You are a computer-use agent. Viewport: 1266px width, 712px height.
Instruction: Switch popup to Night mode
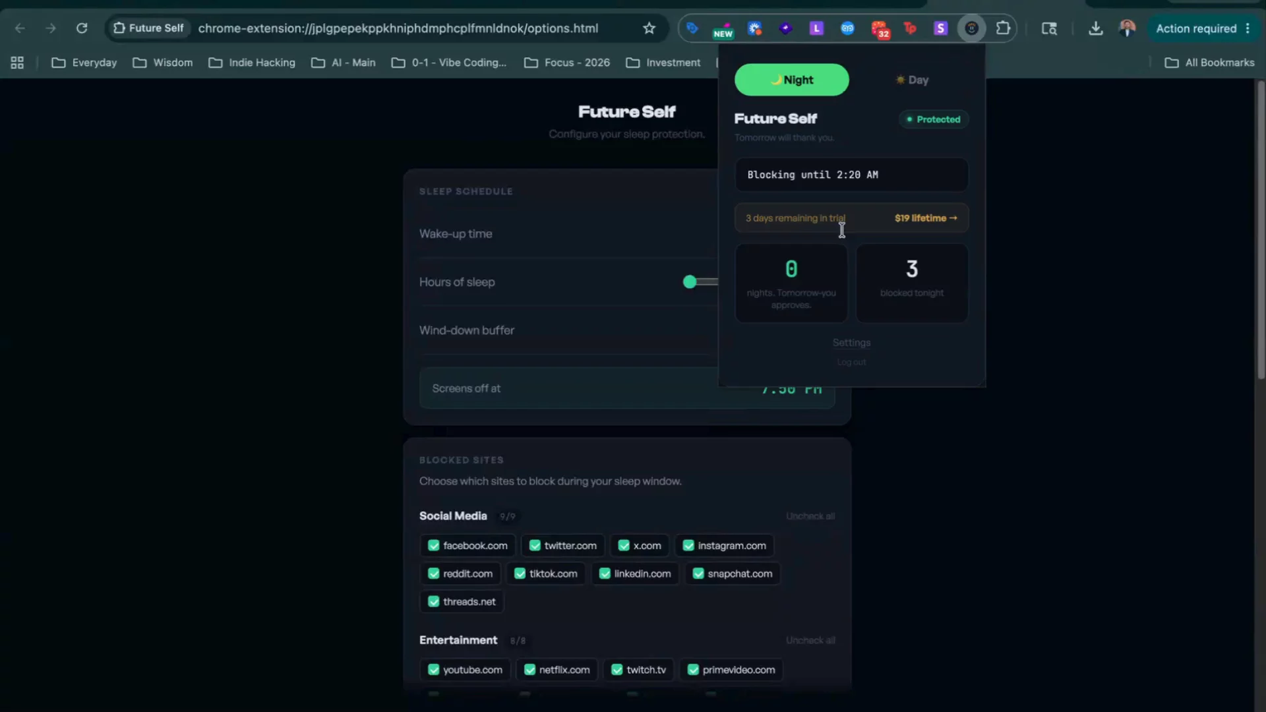coord(792,80)
